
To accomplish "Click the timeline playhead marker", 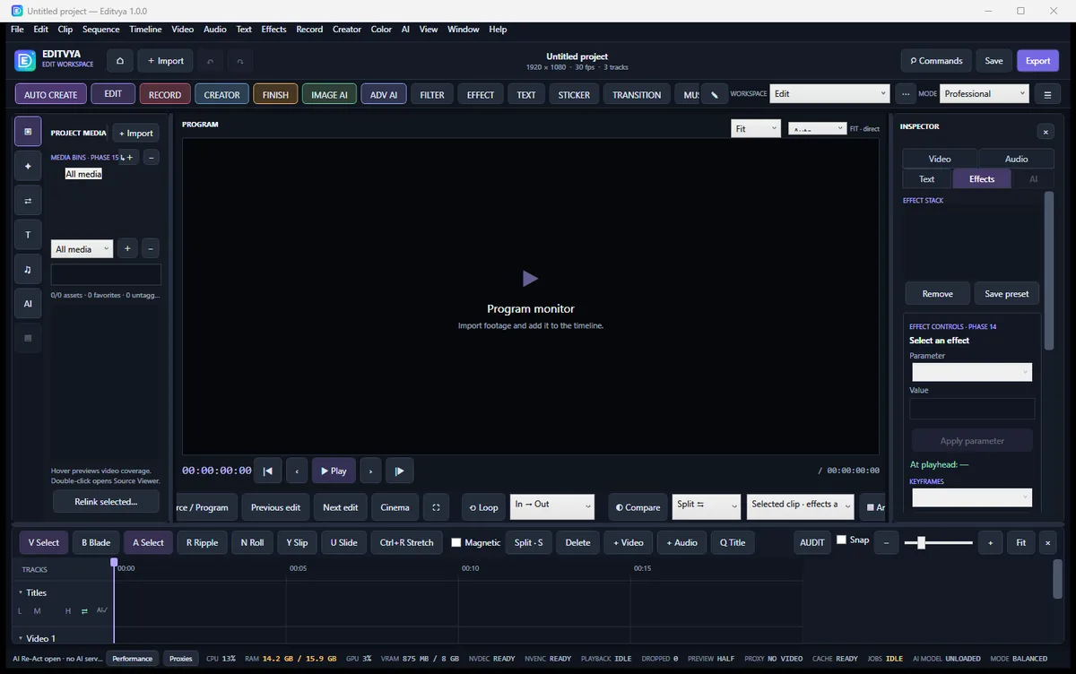I will coord(114,562).
